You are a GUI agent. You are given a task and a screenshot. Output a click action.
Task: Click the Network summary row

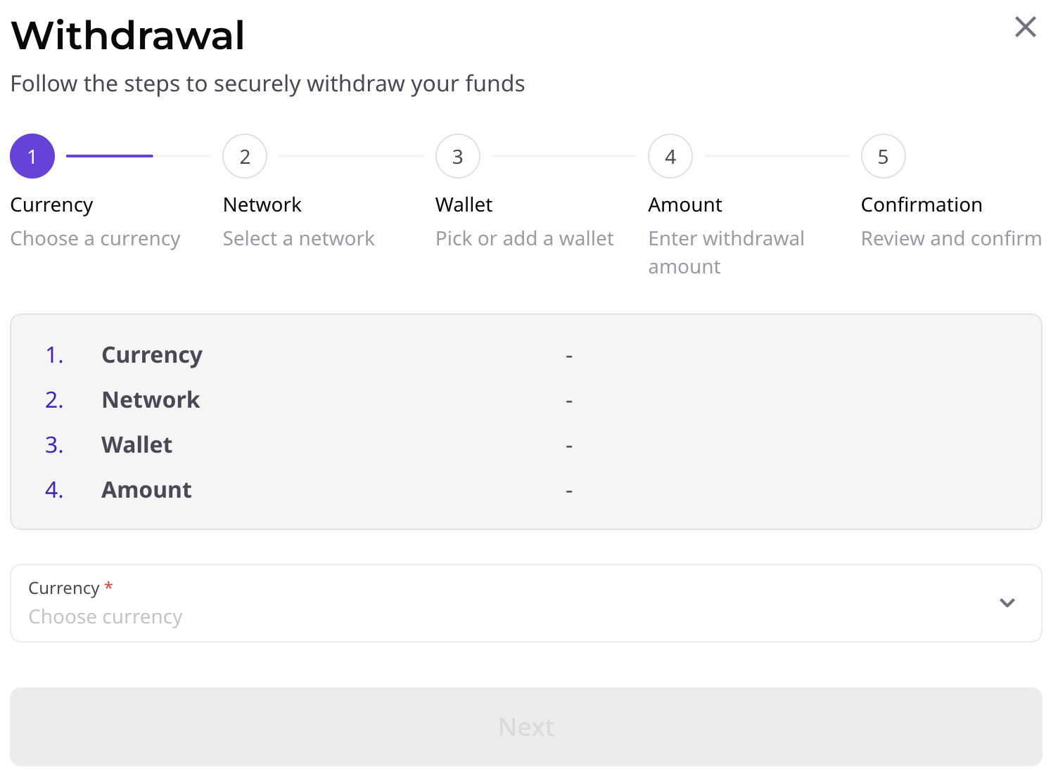151,400
